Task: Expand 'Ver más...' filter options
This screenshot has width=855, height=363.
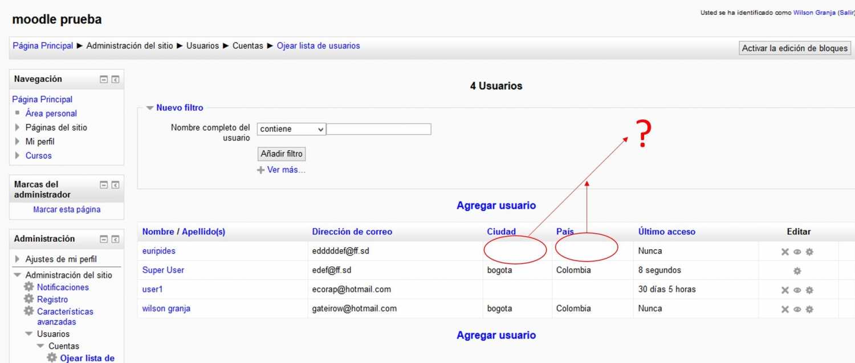Action: [x=286, y=170]
